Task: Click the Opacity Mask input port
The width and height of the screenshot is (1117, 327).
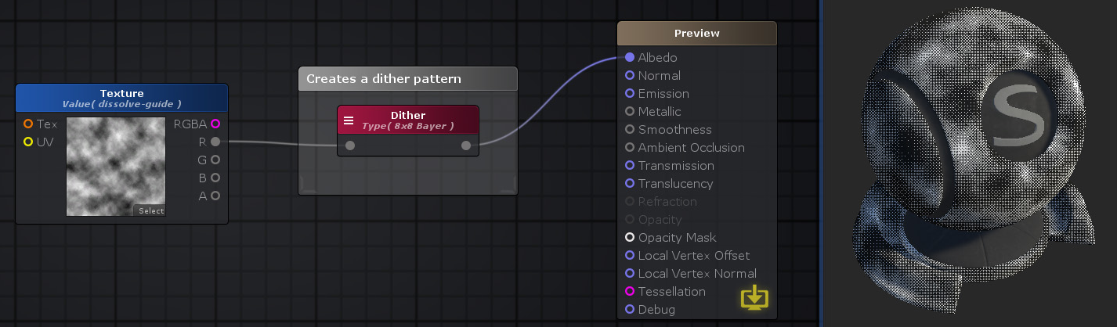Action: point(630,237)
